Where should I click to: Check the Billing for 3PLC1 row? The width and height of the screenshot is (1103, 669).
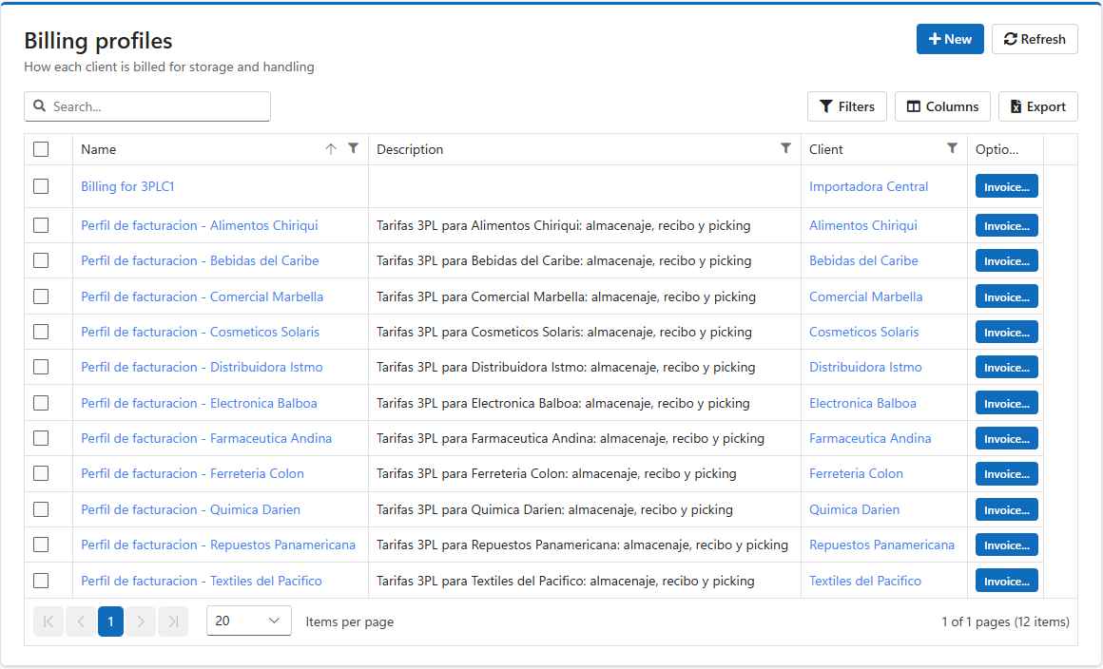coord(41,186)
